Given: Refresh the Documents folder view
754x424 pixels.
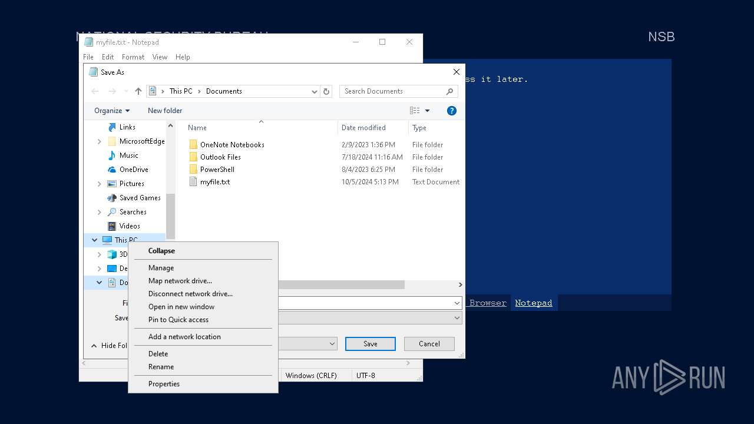Looking at the screenshot, I should pos(326,91).
